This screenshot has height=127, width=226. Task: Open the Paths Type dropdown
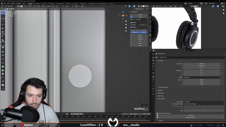[204, 102]
